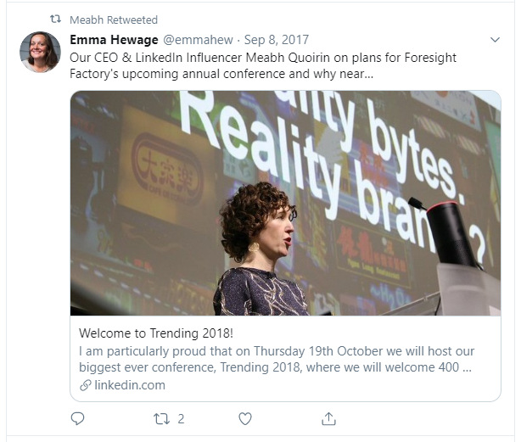Screen dimensions: 521x442
Task: Retweet this post via the retweet icon
Action: tap(161, 419)
